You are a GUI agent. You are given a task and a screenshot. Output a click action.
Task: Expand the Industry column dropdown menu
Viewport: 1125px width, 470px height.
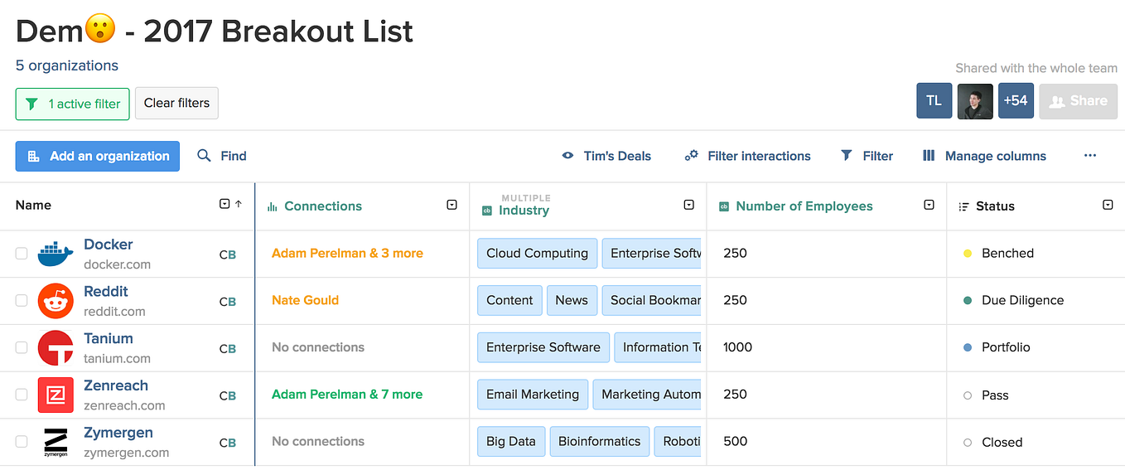pyautogui.click(x=688, y=205)
